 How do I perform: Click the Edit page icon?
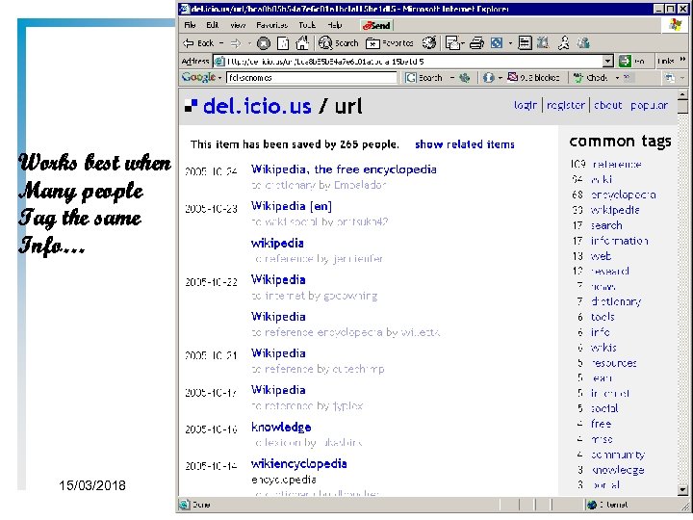pyautogui.click(x=497, y=43)
